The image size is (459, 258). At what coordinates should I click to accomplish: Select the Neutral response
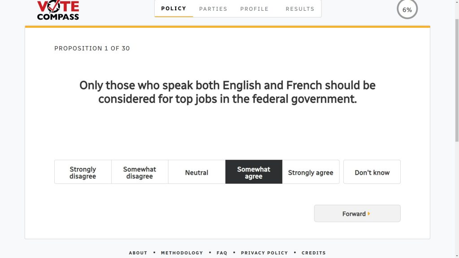pos(196,172)
